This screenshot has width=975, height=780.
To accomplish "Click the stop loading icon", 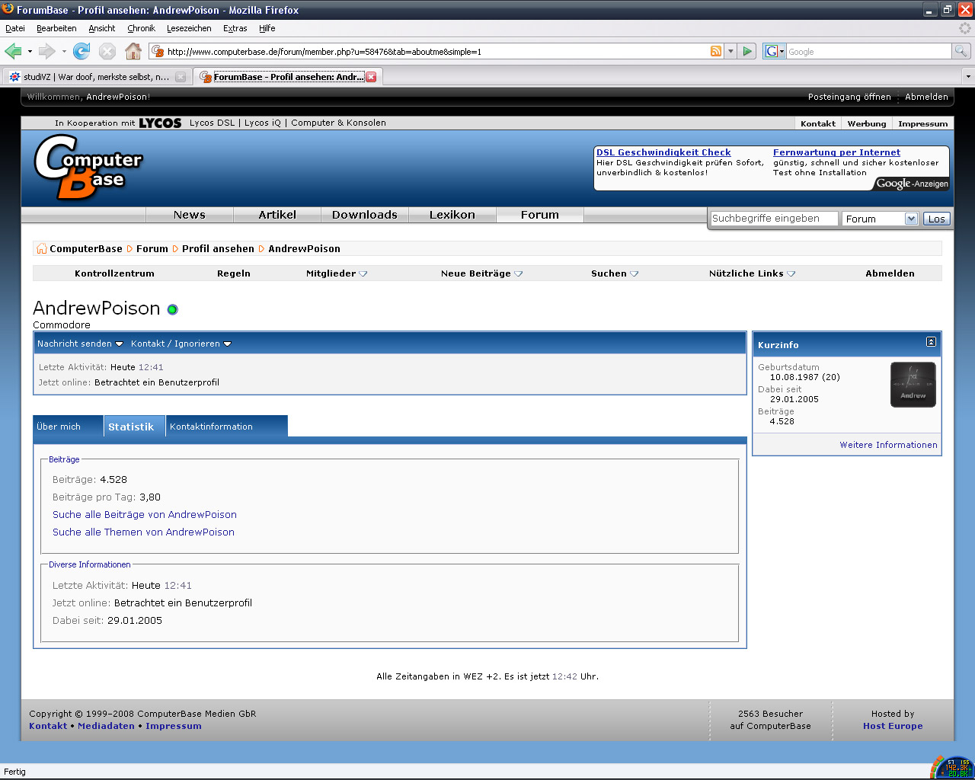I will [107, 51].
